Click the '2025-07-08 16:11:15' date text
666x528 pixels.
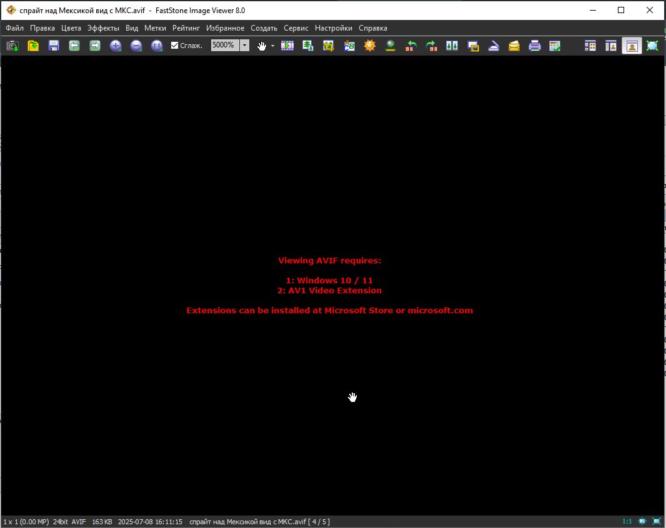[150, 522]
